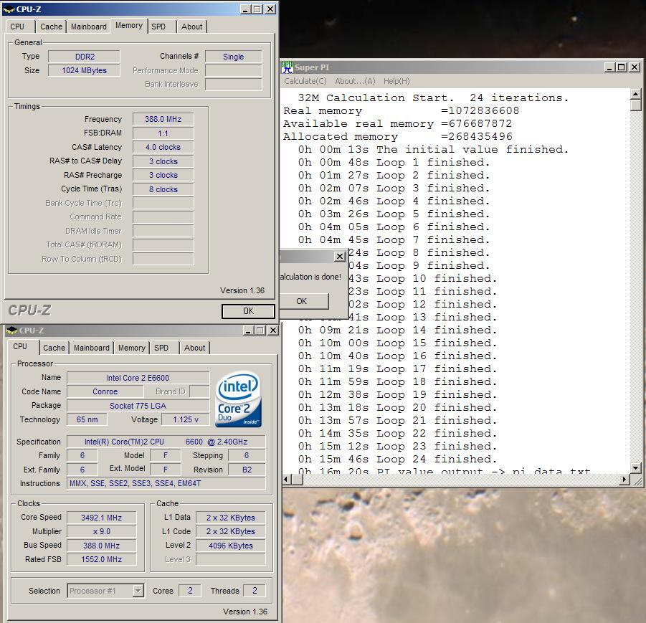The width and height of the screenshot is (646, 623).
Task: Open the Cache tab in top CPU-Z window
Action: 51,27
